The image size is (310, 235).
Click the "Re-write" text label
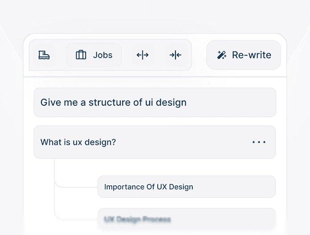pyautogui.click(x=251, y=55)
